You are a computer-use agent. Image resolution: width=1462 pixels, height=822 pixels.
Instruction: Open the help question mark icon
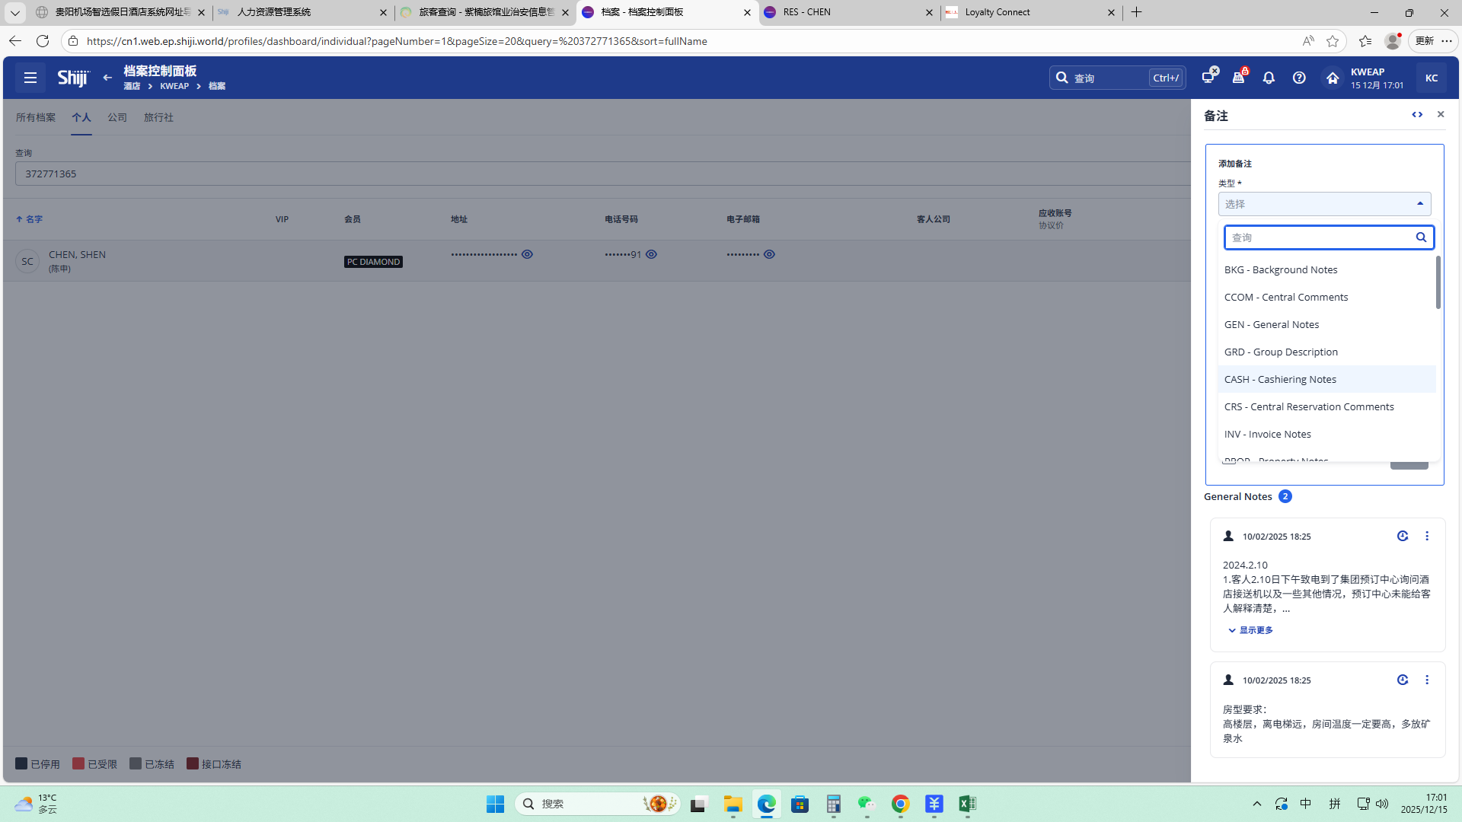tap(1299, 78)
